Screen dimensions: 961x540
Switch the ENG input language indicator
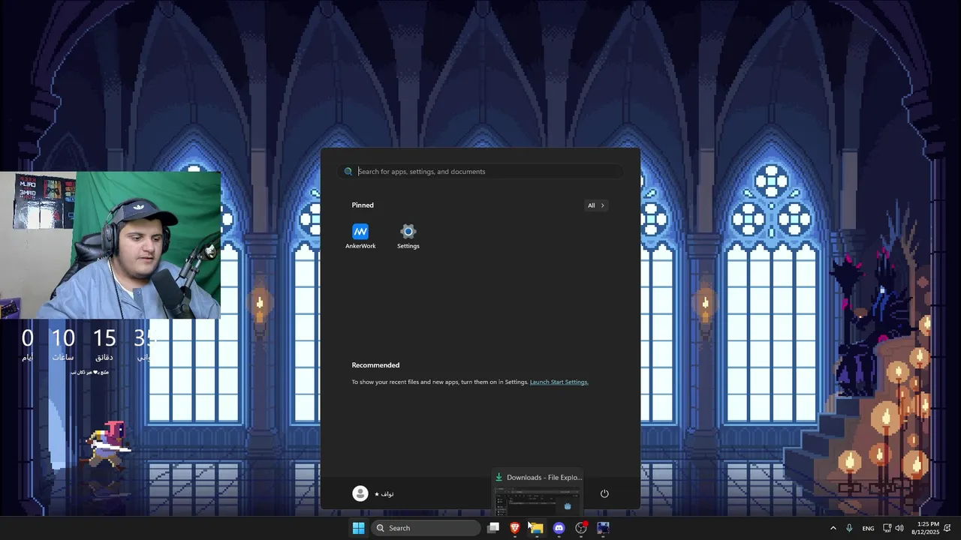(x=868, y=528)
